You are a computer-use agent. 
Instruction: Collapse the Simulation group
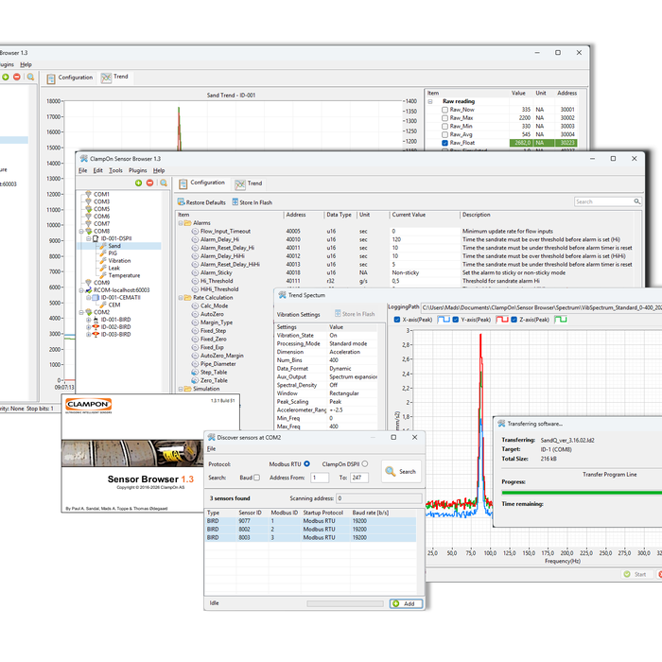pos(181,389)
